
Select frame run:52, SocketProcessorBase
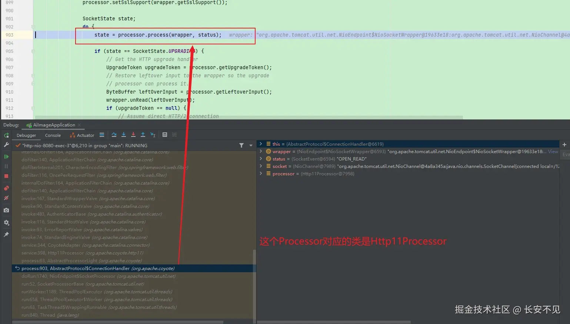point(133,284)
